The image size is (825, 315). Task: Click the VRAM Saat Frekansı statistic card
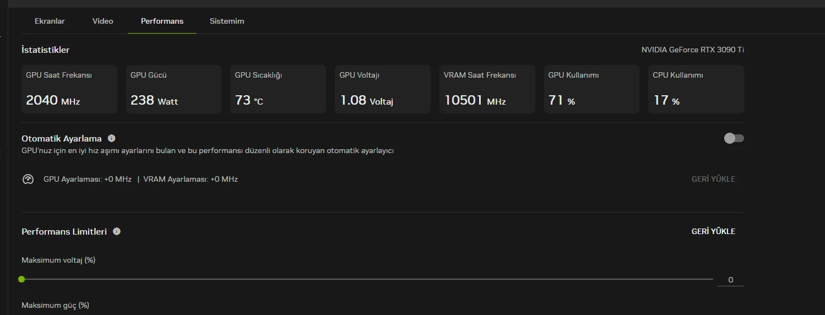click(487, 89)
